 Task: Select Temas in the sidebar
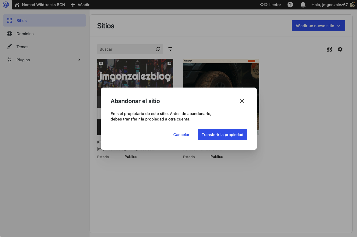(22, 47)
